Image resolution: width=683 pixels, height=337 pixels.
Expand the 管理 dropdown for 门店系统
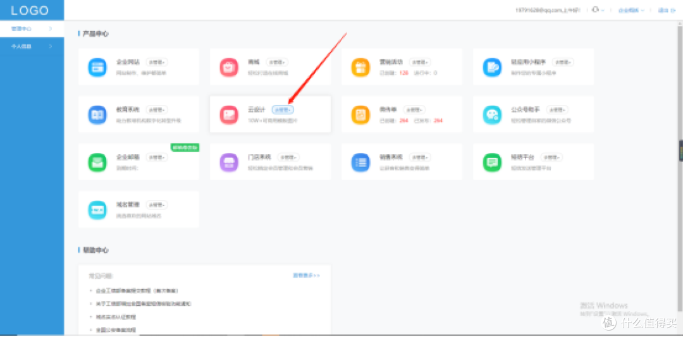click(288, 157)
